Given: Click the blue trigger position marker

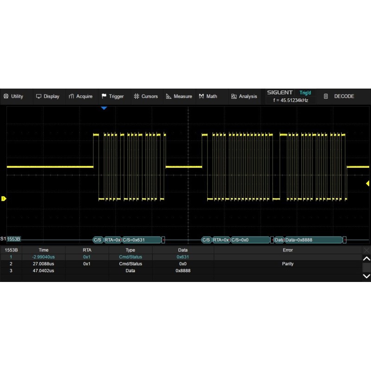Looking at the screenshot, I should [x=104, y=108].
